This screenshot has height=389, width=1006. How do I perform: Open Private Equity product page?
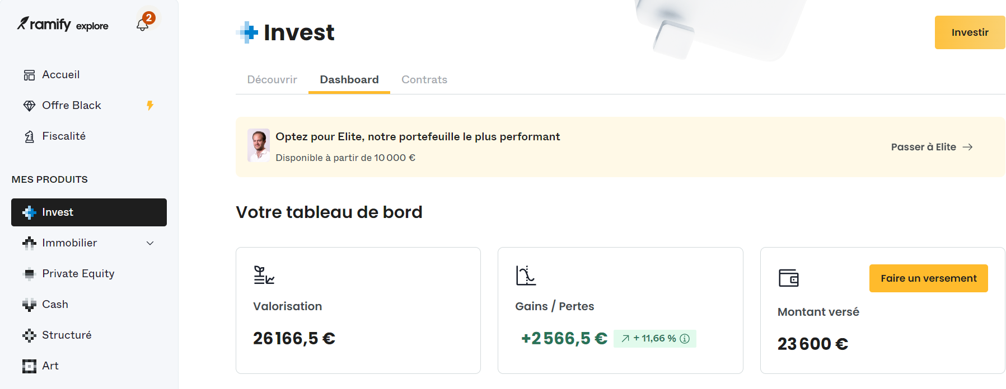pyautogui.click(x=78, y=274)
